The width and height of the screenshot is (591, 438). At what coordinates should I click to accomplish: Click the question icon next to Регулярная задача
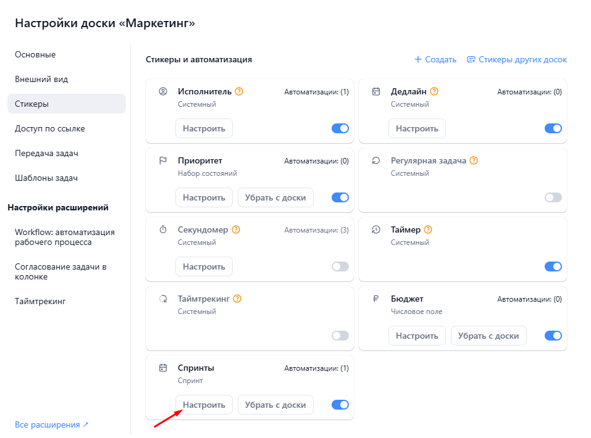474,161
